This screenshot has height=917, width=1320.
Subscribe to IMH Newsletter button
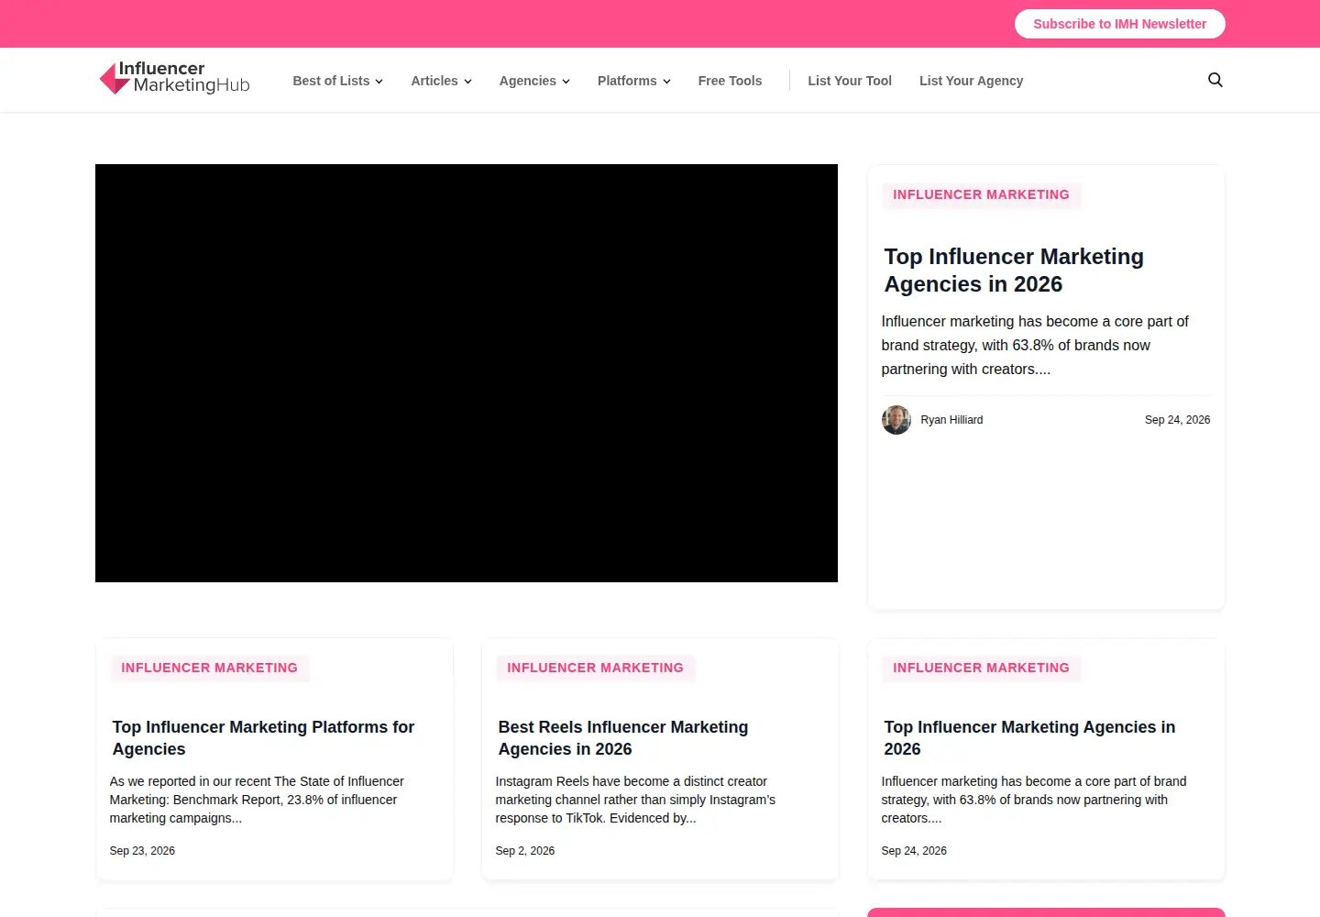tap(1119, 24)
